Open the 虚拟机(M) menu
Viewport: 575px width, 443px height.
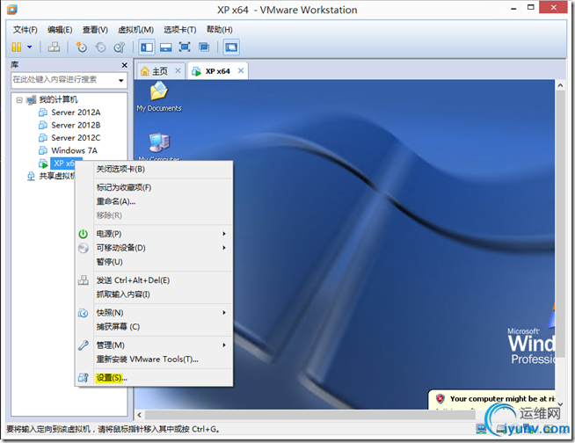[135, 30]
